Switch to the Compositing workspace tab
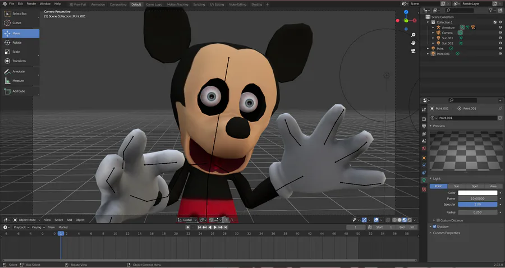The image size is (505, 268). click(x=118, y=4)
